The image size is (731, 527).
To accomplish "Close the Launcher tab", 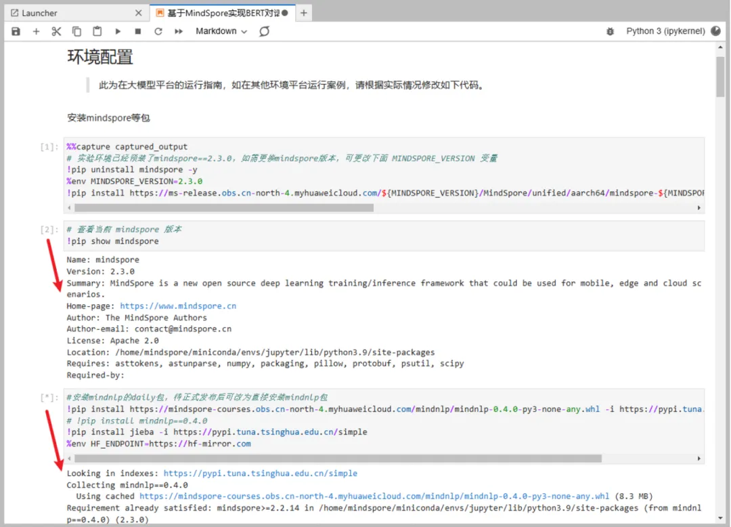I will tap(139, 13).
